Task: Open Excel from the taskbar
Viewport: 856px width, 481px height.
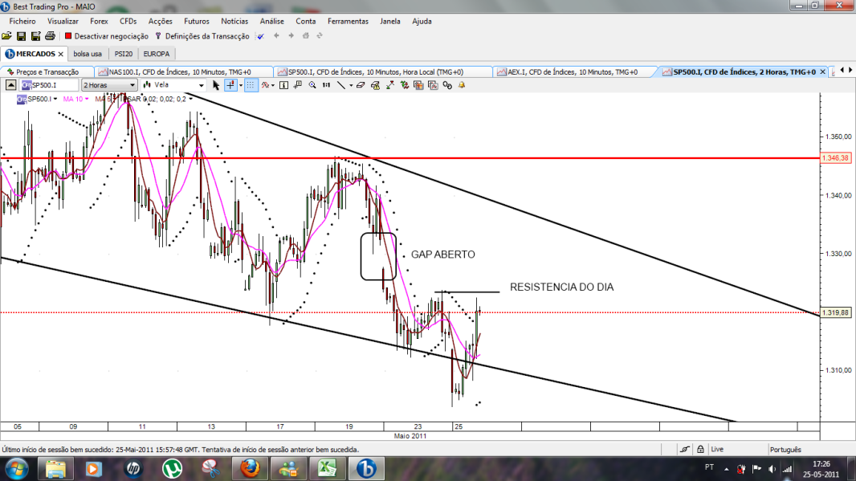Action: (328, 468)
